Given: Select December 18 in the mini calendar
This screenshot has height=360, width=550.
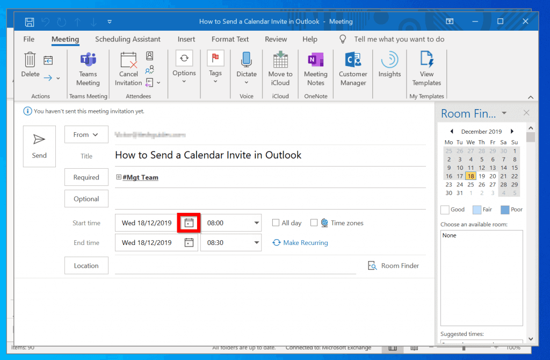Looking at the screenshot, I should tap(471, 176).
